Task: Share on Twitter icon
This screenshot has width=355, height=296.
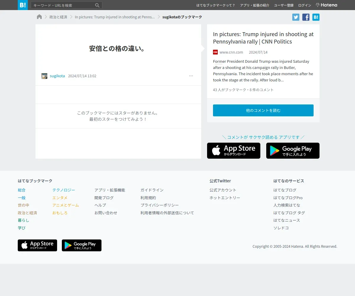Action: (x=296, y=17)
